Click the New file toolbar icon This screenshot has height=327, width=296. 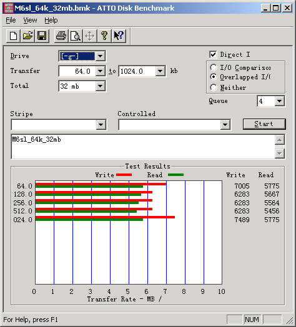[14, 36]
